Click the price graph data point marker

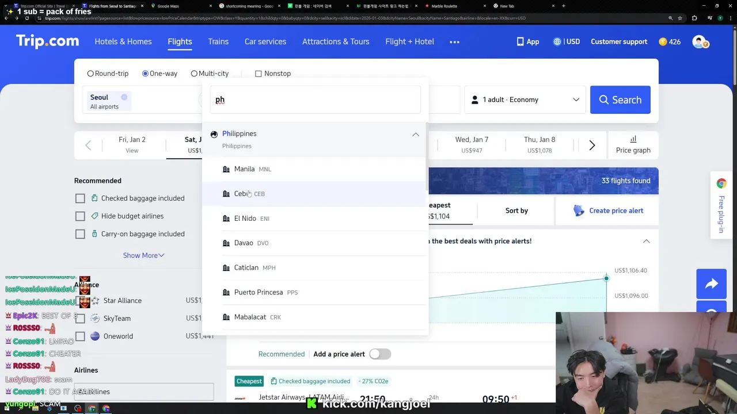pos(606,278)
